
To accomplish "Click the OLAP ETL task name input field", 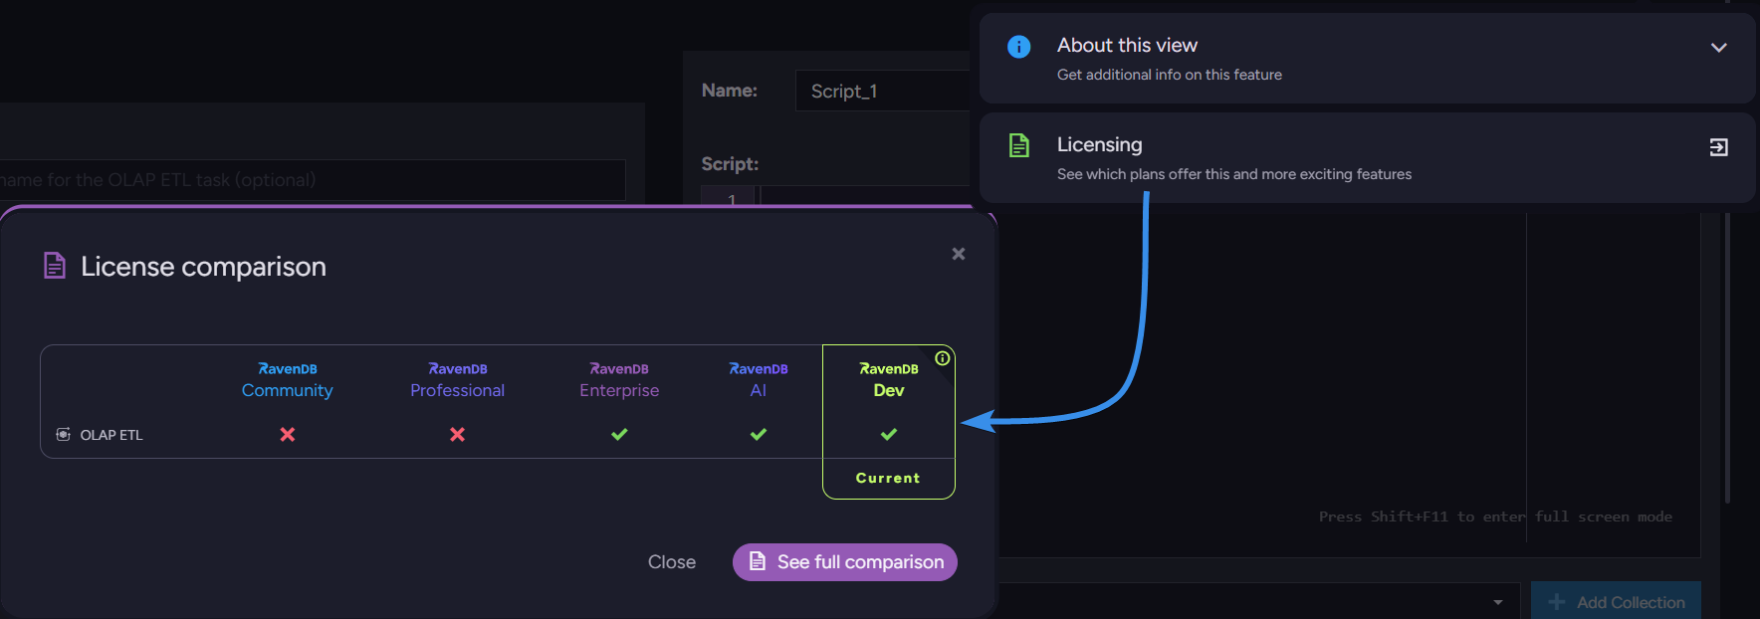I will click(313, 180).
